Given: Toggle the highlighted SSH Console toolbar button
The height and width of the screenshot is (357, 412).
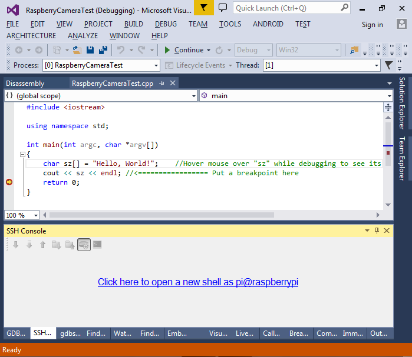Looking at the screenshot, I should 84,245.
